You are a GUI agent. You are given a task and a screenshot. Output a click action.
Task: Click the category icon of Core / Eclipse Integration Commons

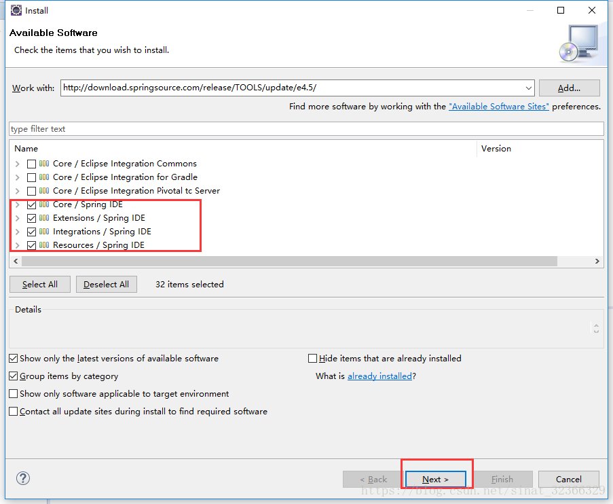pos(44,164)
